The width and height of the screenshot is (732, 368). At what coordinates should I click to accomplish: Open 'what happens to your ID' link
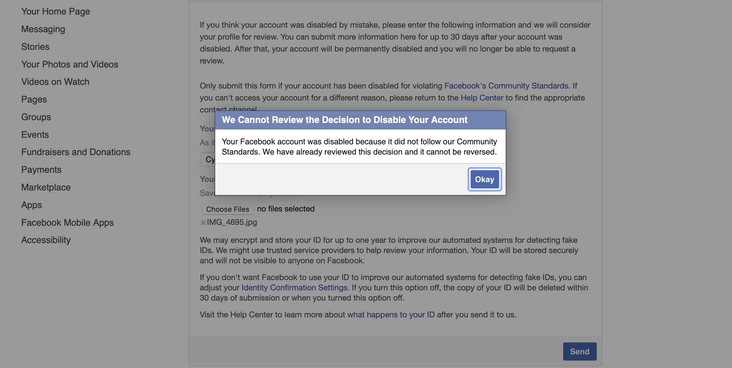coord(391,314)
